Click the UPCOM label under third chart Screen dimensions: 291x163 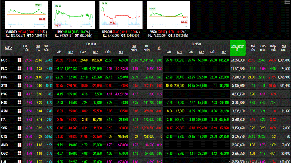pos(107,32)
